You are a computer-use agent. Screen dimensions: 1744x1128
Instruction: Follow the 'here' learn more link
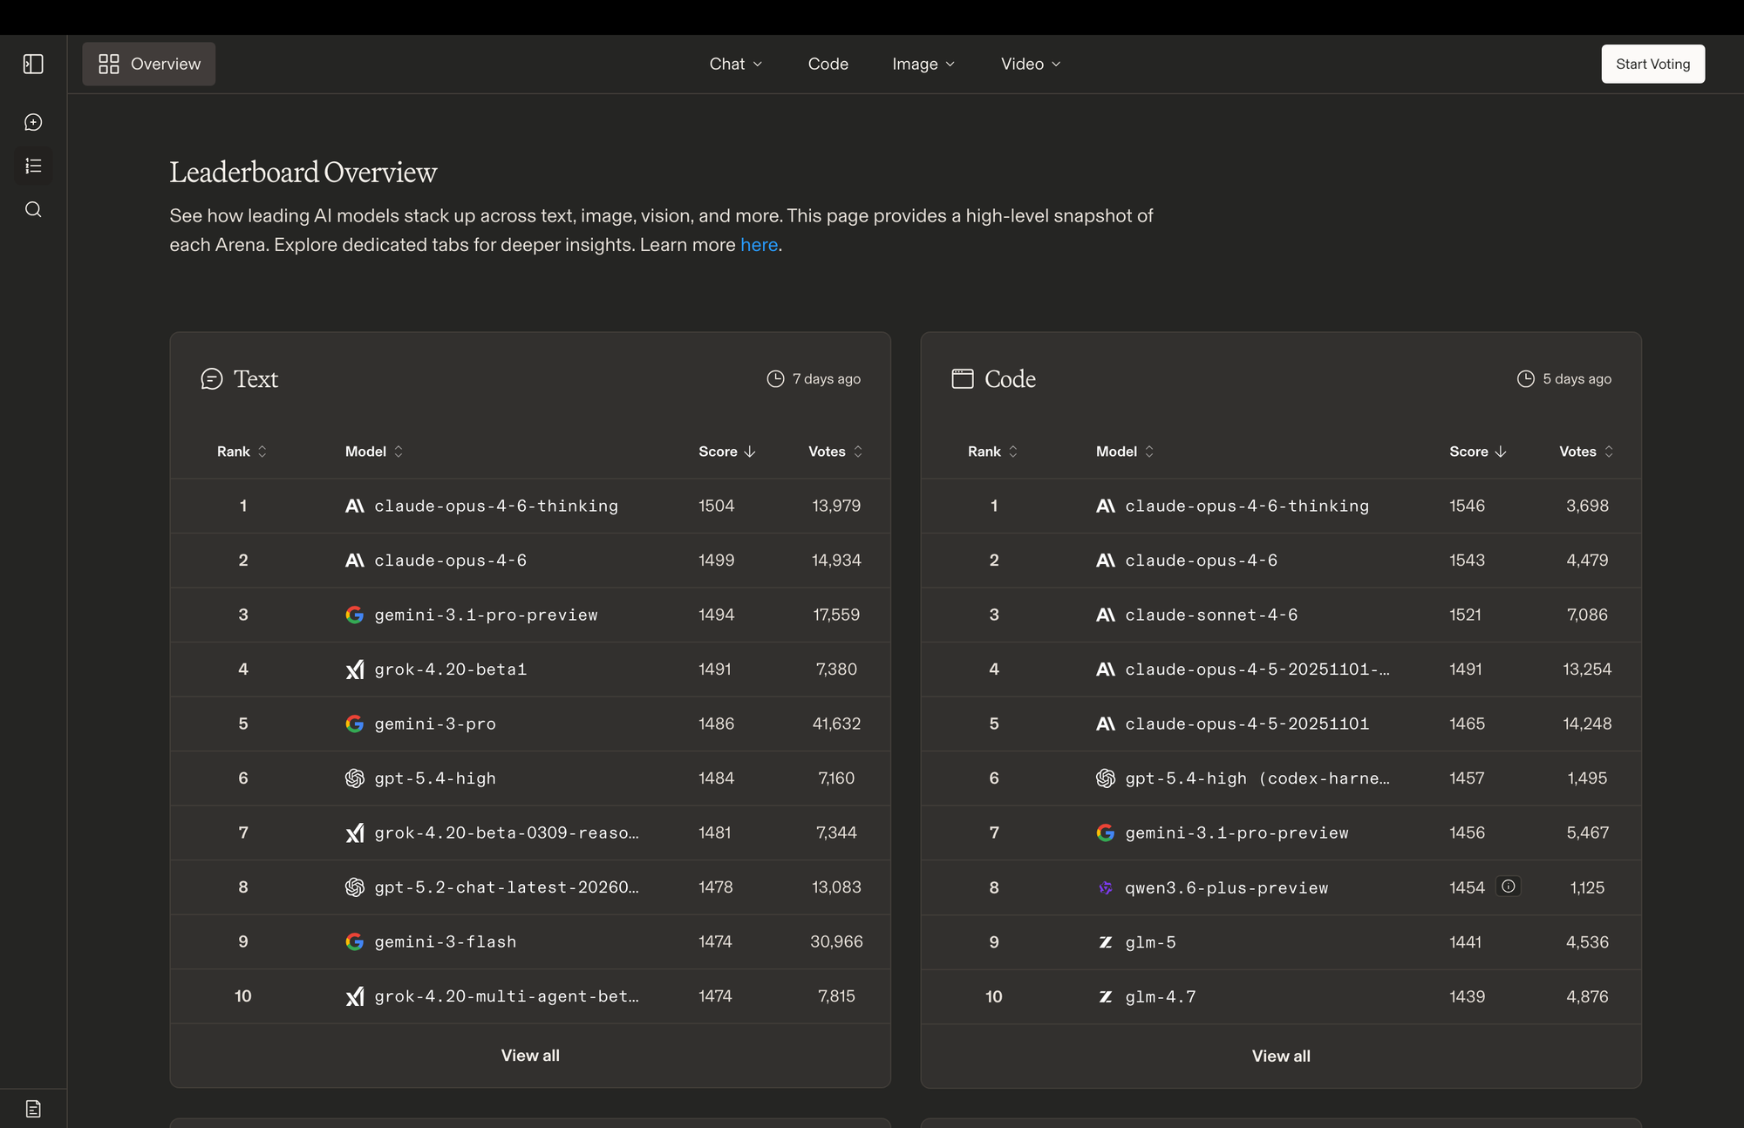pos(759,245)
